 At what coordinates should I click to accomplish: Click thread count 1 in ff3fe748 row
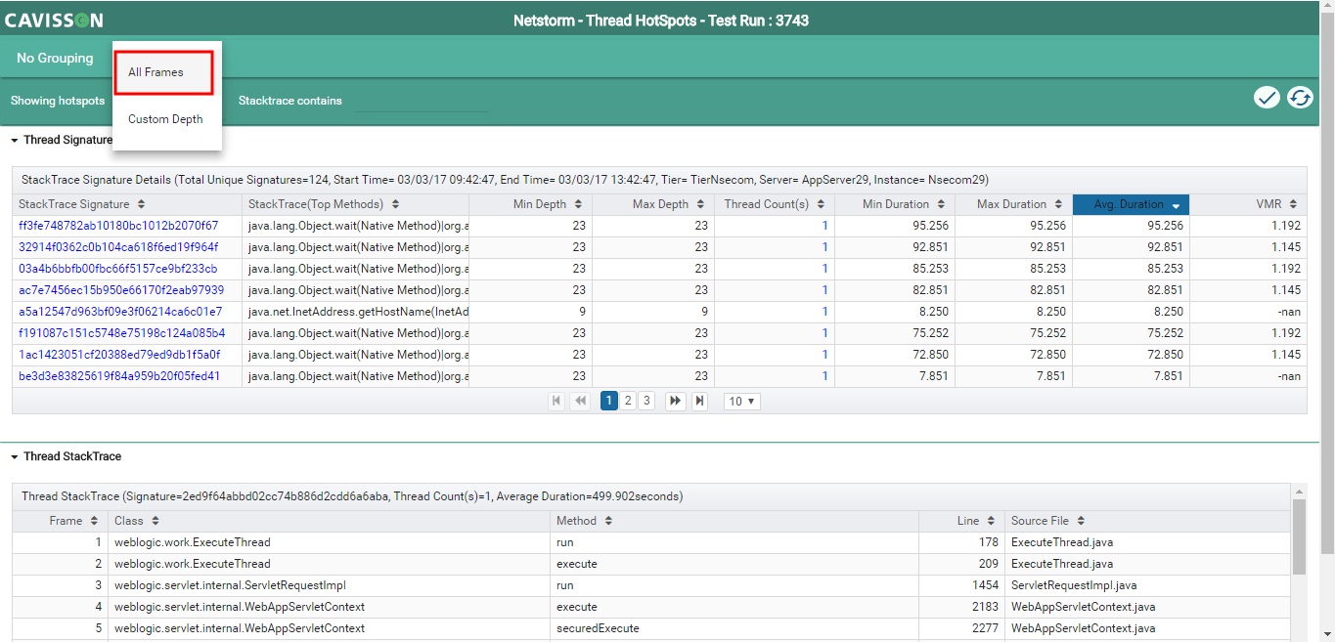(x=824, y=226)
